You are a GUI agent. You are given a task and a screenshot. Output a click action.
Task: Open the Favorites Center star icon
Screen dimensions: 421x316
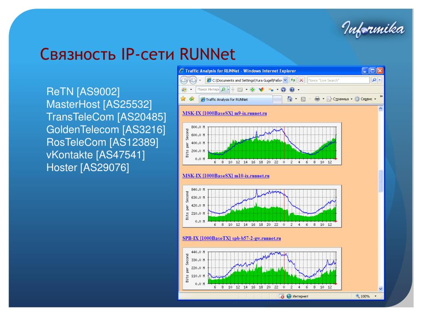pos(183,99)
